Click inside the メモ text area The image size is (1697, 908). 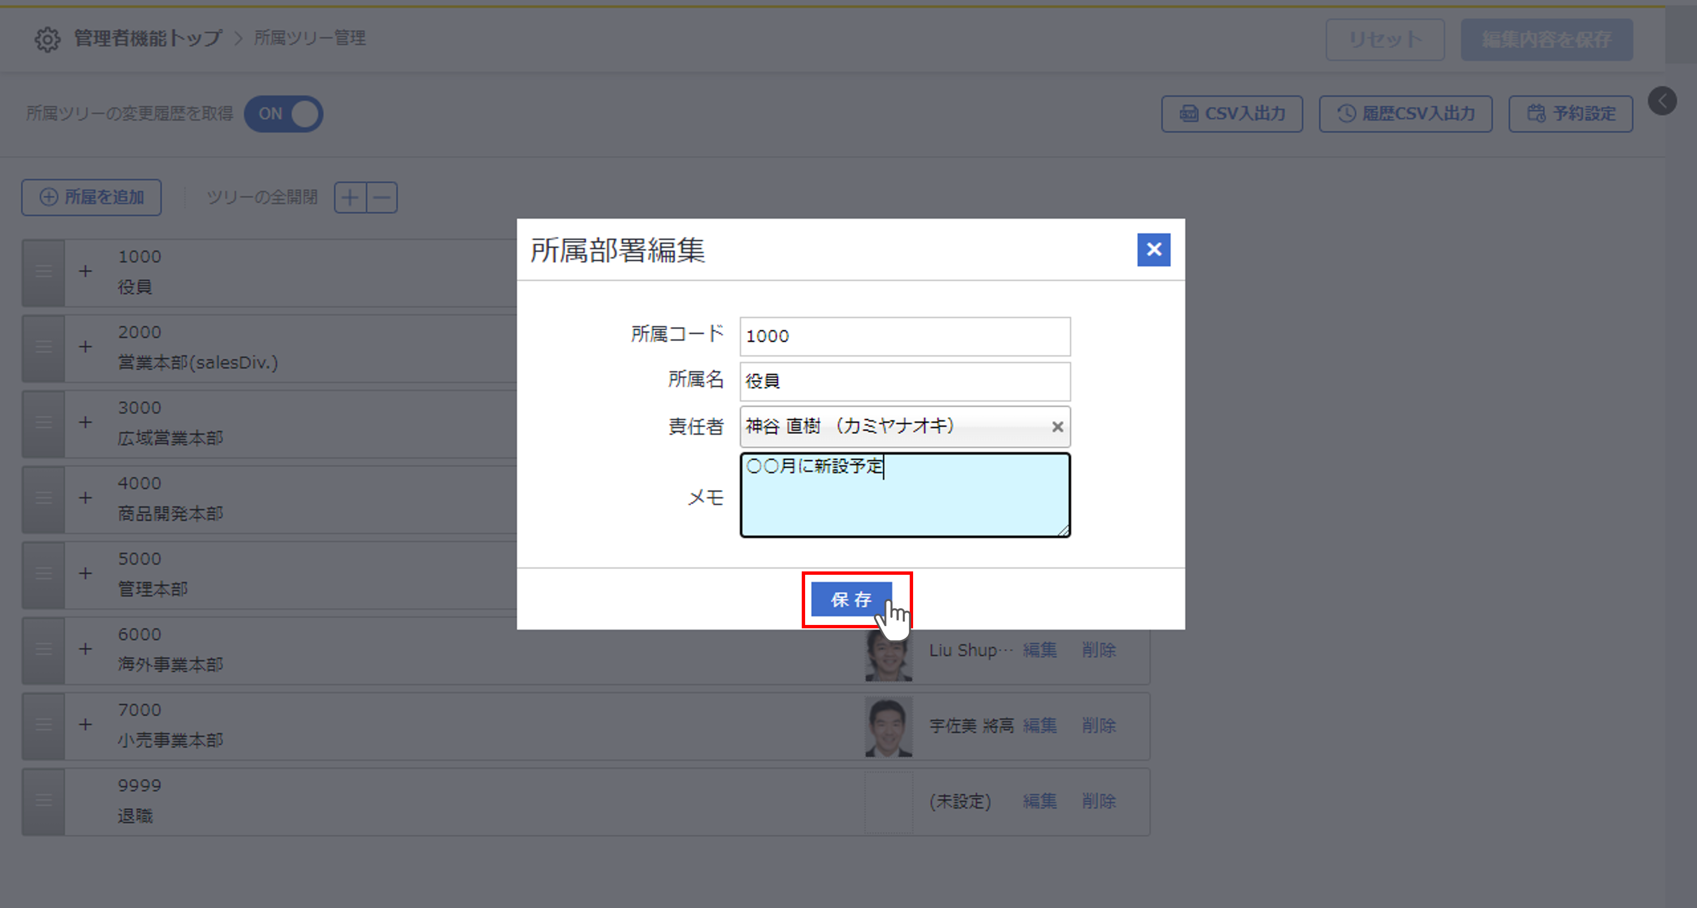904,495
